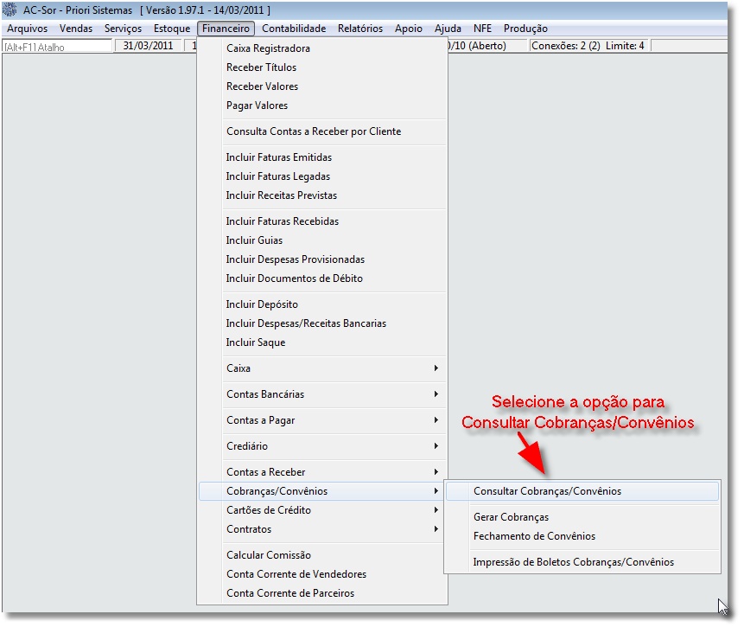
Task: Choose Fechamento de Convênios option
Action: 533,536
